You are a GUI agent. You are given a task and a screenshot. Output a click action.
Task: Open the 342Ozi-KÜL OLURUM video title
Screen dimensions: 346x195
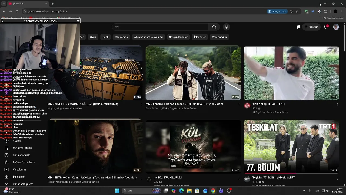click(168, 178)
